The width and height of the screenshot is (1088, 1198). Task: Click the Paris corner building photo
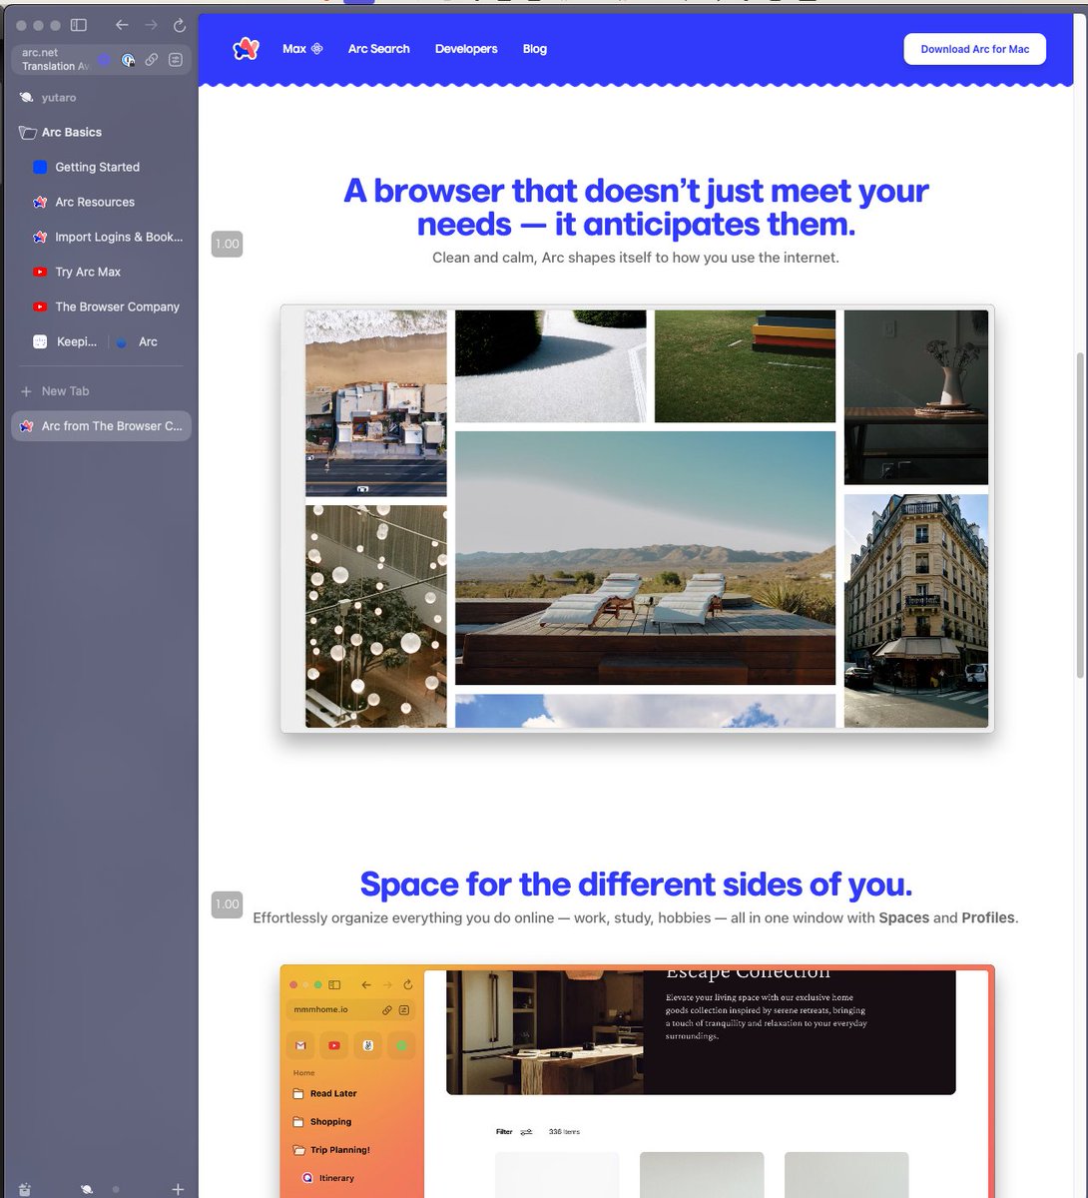tap(915, 611)
